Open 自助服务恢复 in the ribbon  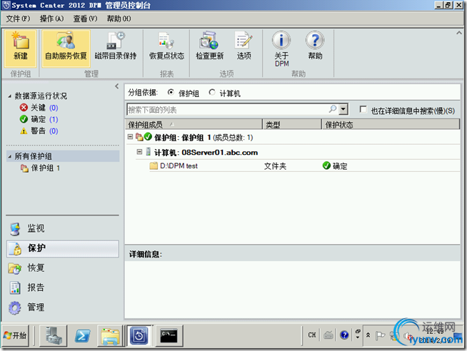[x=66, y=49]
